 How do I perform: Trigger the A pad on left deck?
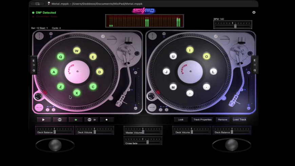(x=54, y=72)
